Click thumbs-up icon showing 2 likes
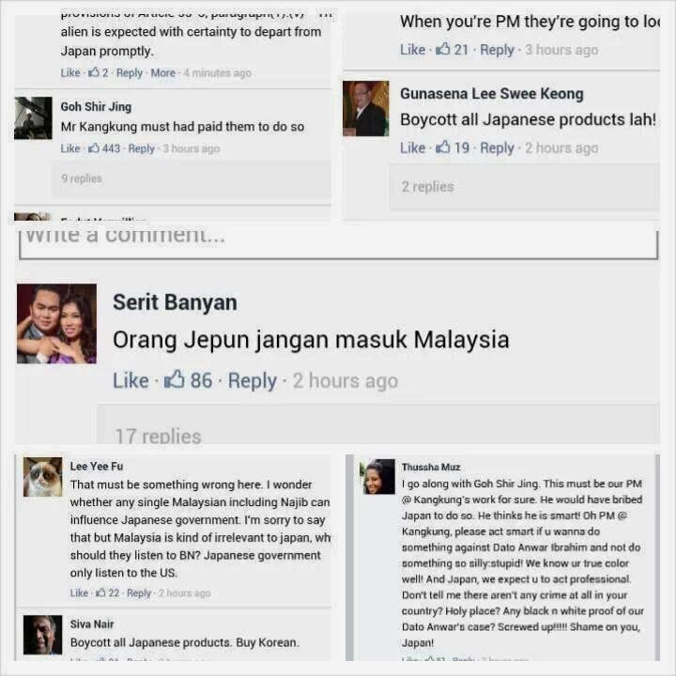676x676 pixels. point(94,72)
